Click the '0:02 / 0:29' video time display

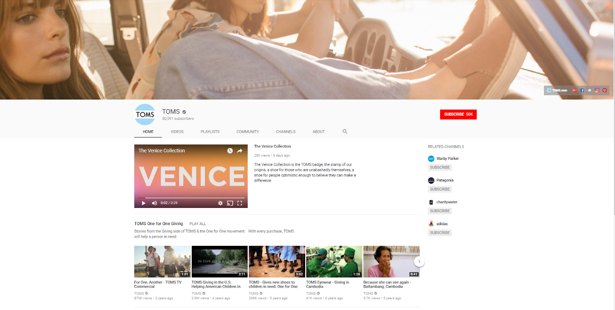pyautogui.click(x=169, y=203)
